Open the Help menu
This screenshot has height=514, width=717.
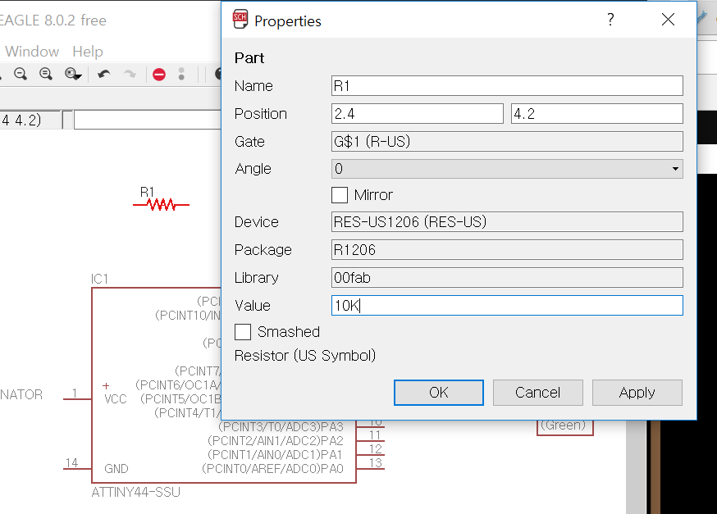tap(88, 51)
